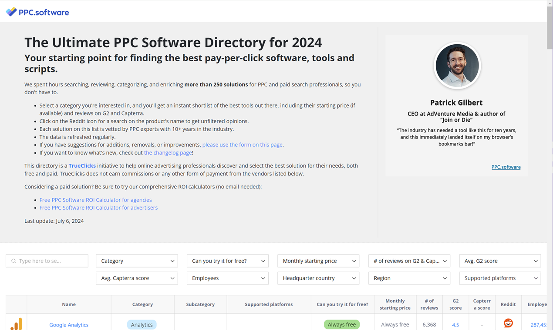Image resolution: width=553 pixels, height=330 pixels.
Task: Click the 6,368 reviews cell
Action: (429, 325)
